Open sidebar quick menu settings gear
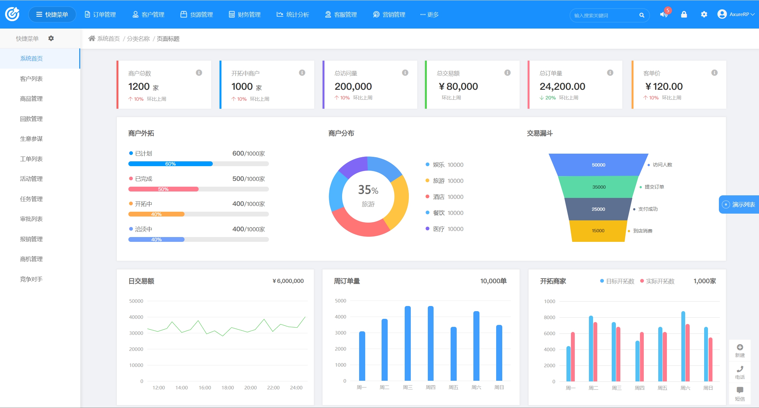 tap(51, 38)
